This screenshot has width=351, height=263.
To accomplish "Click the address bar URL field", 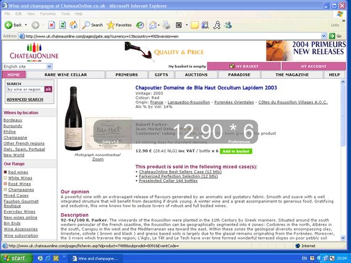I will [x=172, y=36].
